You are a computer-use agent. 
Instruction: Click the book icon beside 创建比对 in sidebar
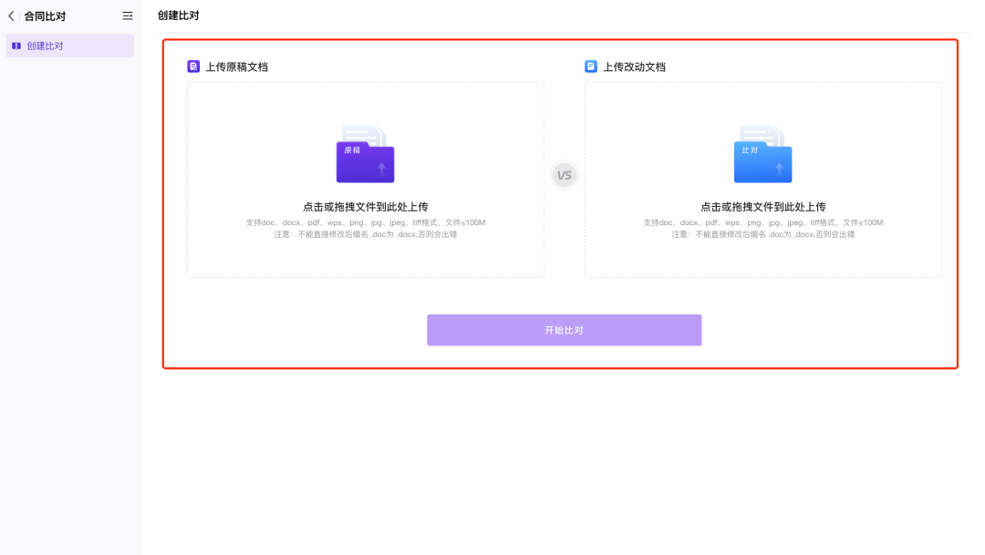pyautogui.click(x=16, y=46)
